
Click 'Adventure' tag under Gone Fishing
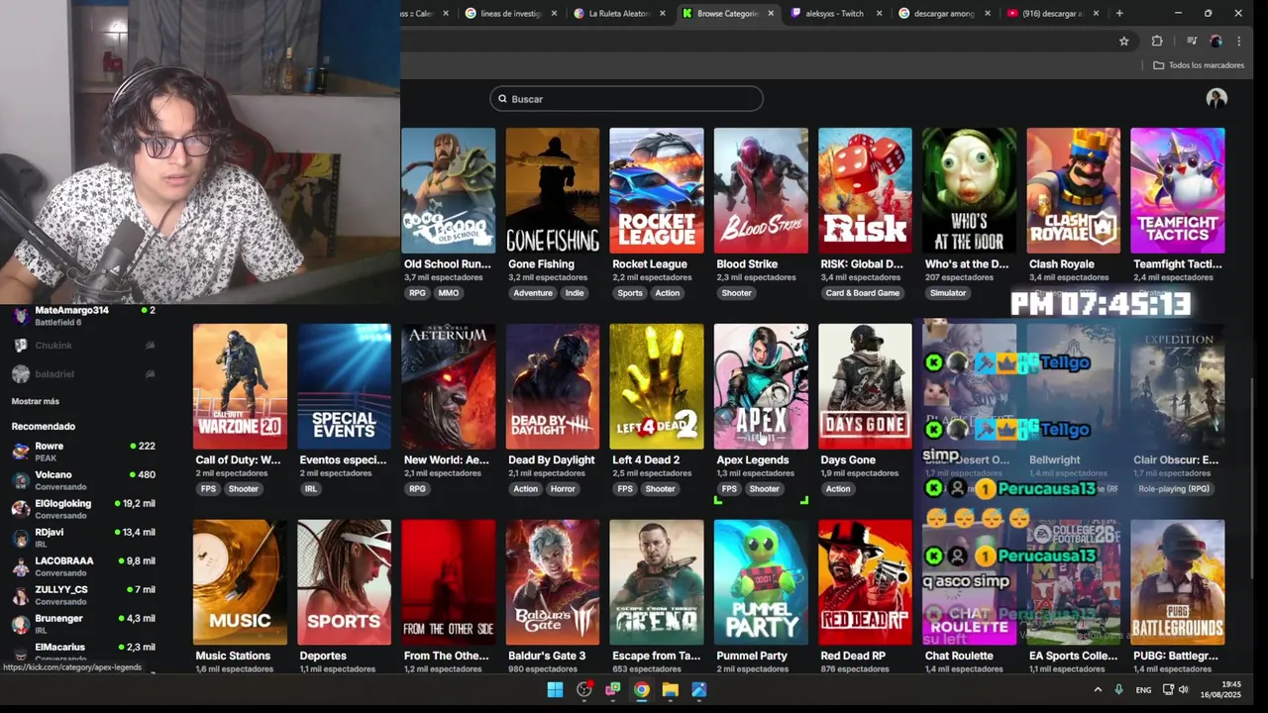pyautogui.click(x=533, y=293)
